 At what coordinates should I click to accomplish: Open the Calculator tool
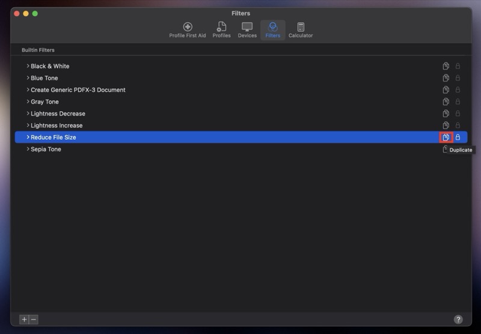click(301, 30)
